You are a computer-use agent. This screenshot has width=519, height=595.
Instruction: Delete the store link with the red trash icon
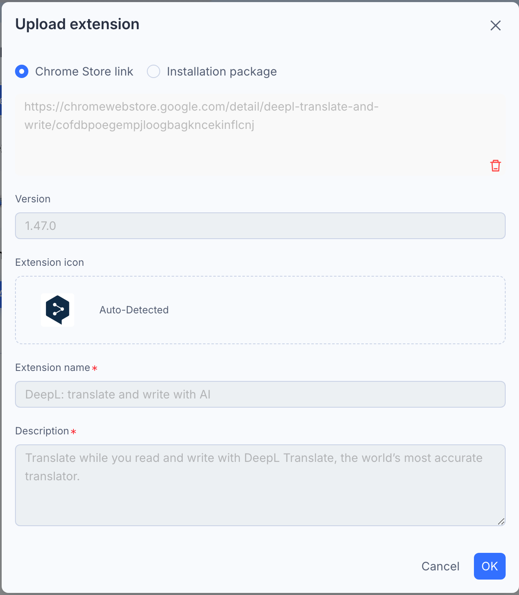[x=495, y=166]
